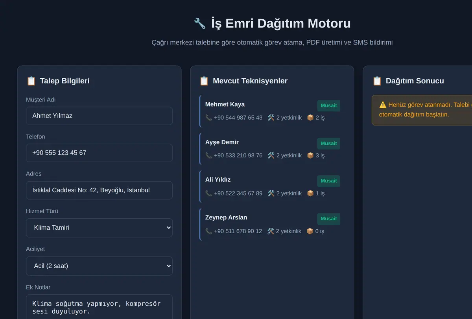Select technician name Zeynep Arslan
Screen dimensions: 472x319
click(x=226, y=218)
